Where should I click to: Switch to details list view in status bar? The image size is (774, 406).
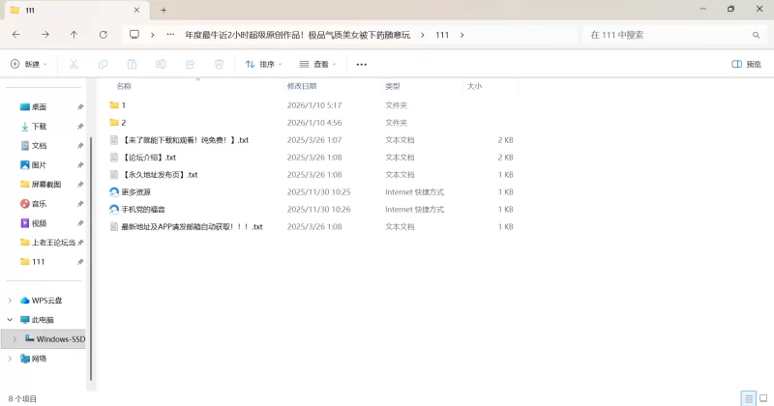pyautogui.click(x=747, y=398)
